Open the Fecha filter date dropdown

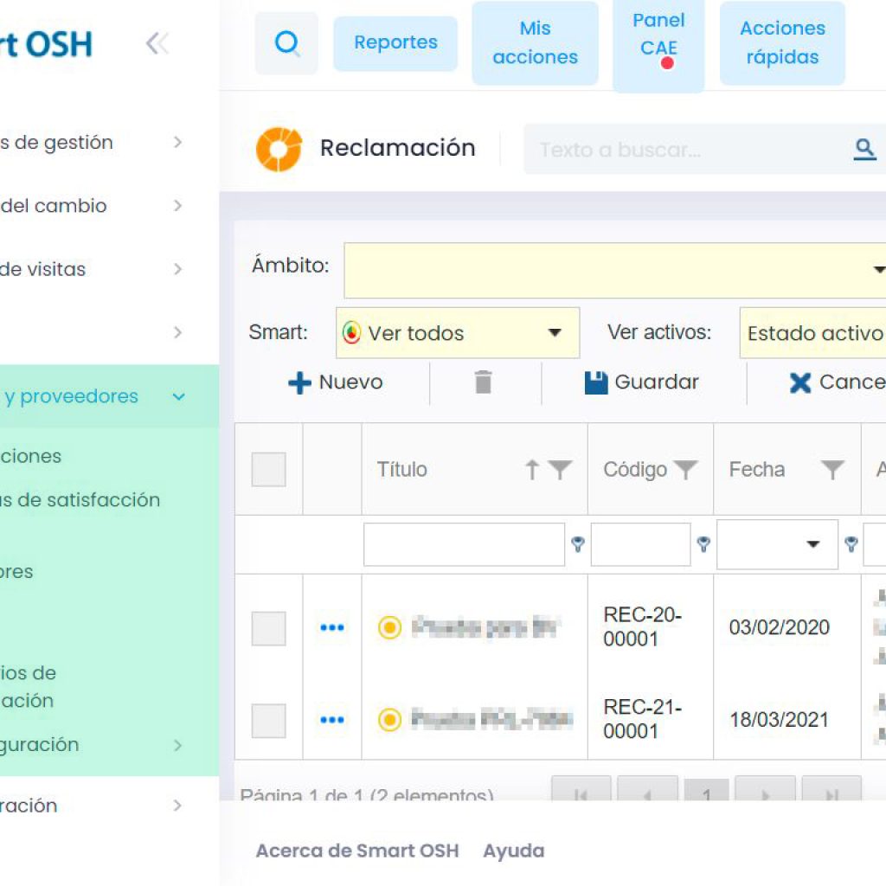812,544
